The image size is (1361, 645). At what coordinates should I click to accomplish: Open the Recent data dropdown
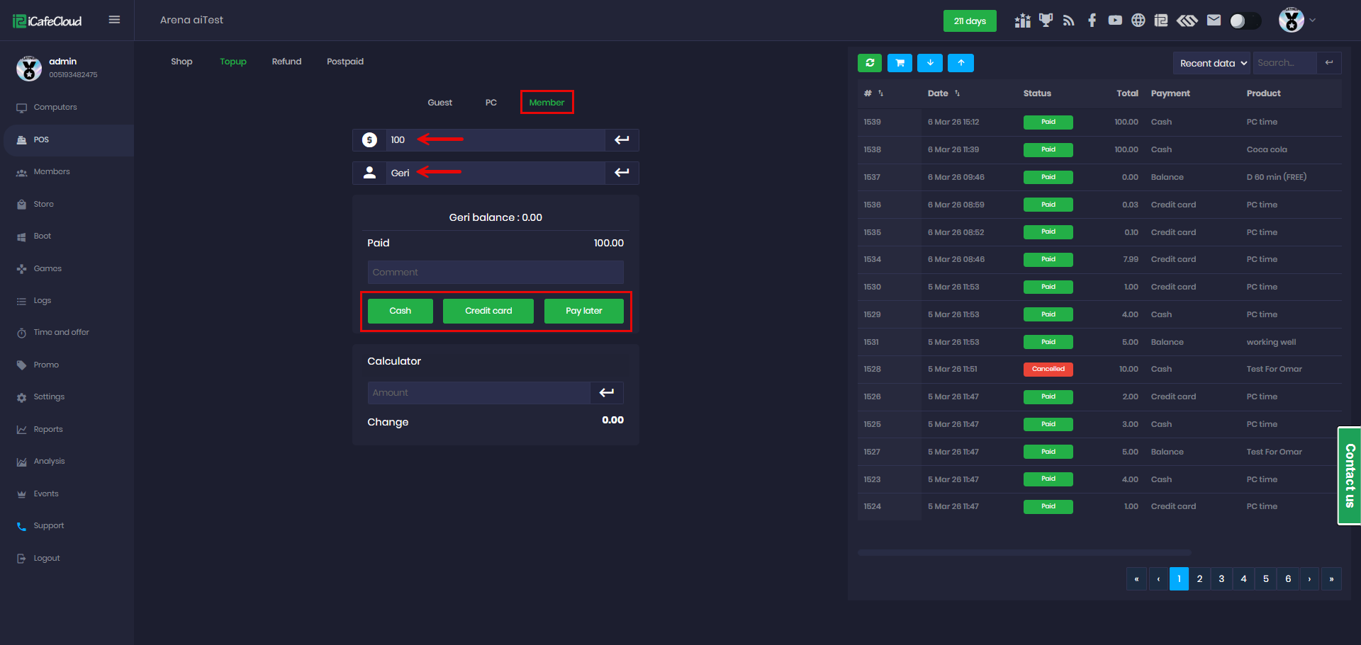(x=1212, y=63)
